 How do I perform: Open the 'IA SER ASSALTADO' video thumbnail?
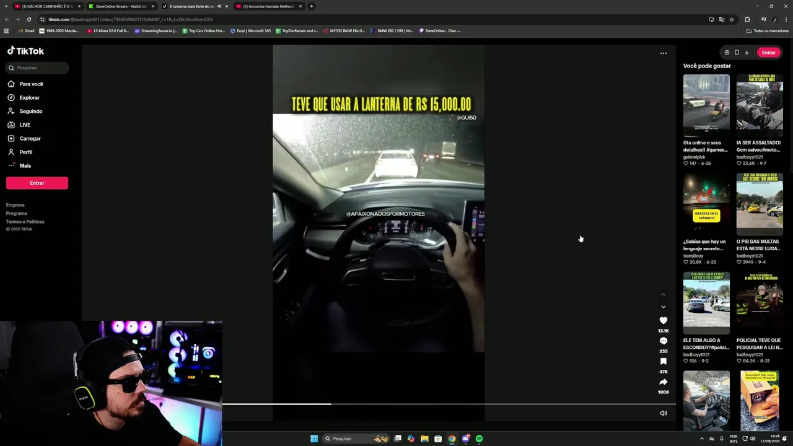coord(760,105)
